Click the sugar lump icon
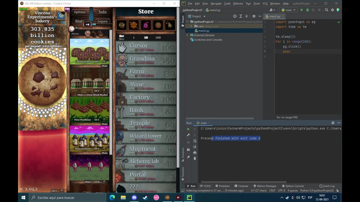The height and width of the screenshot is (202, 360). coord(72,29)
